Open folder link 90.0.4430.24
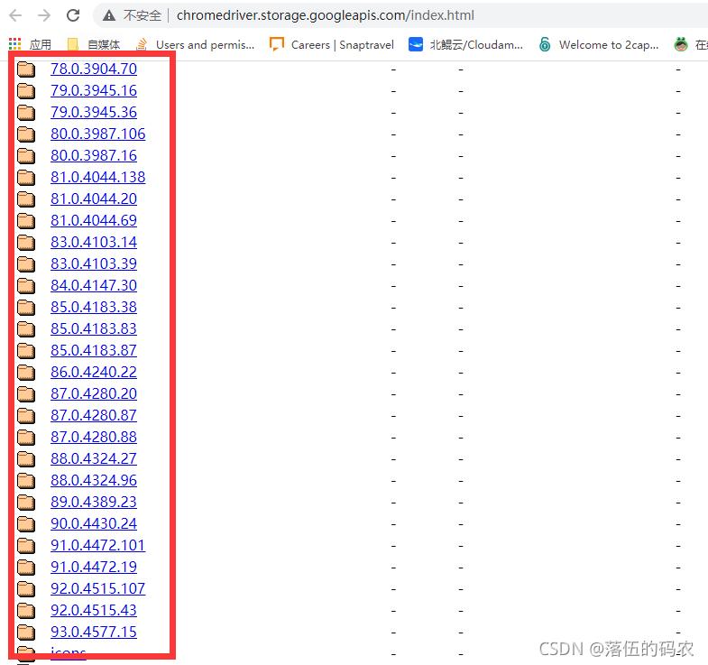Viewport: 708px width, 665px height. click(x=94, y=524)
